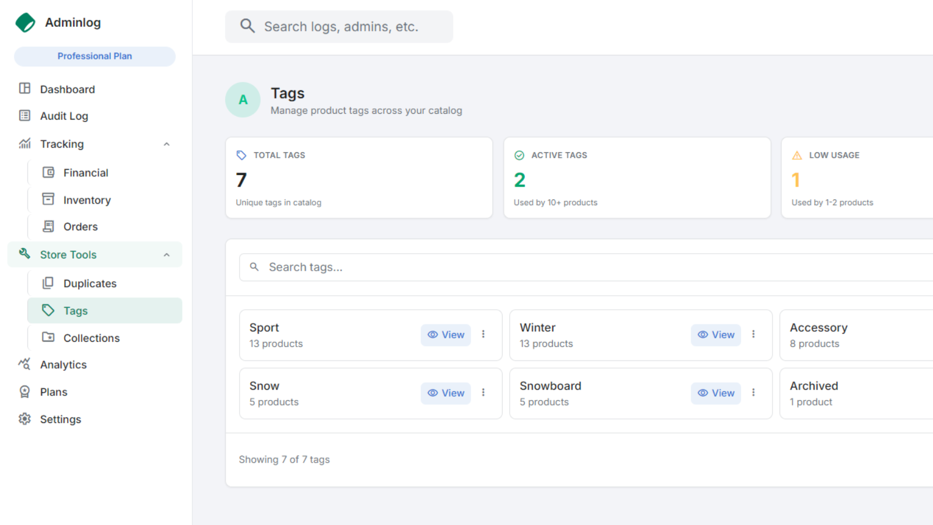933x525 pixels.
Task: Open the Sport tag options menu
Action: 483,334
